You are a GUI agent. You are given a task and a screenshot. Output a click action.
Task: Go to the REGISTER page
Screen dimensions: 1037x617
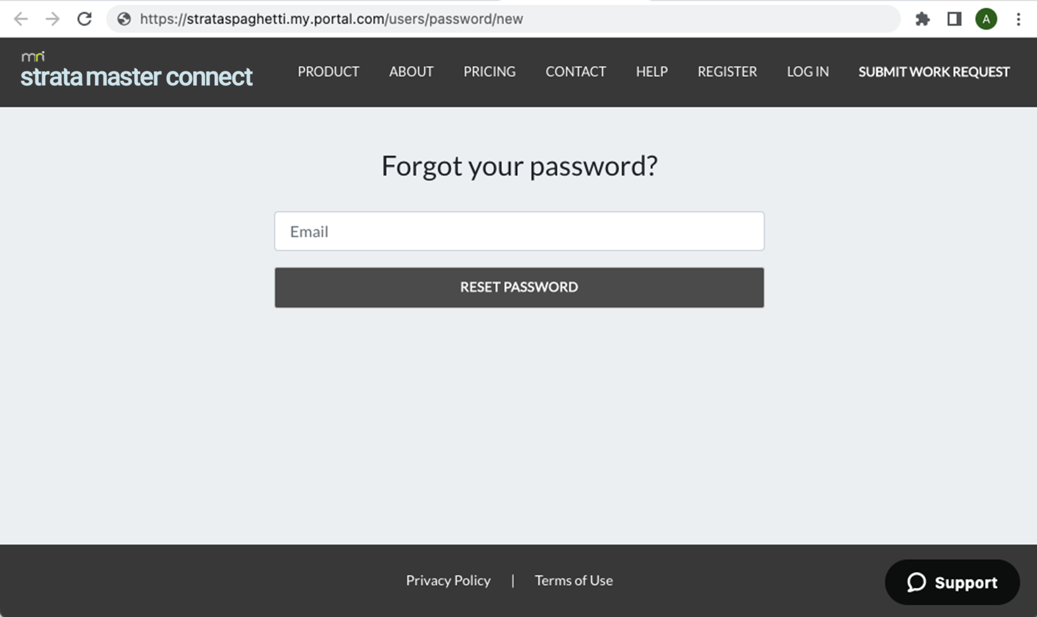[x=728, y=72]
